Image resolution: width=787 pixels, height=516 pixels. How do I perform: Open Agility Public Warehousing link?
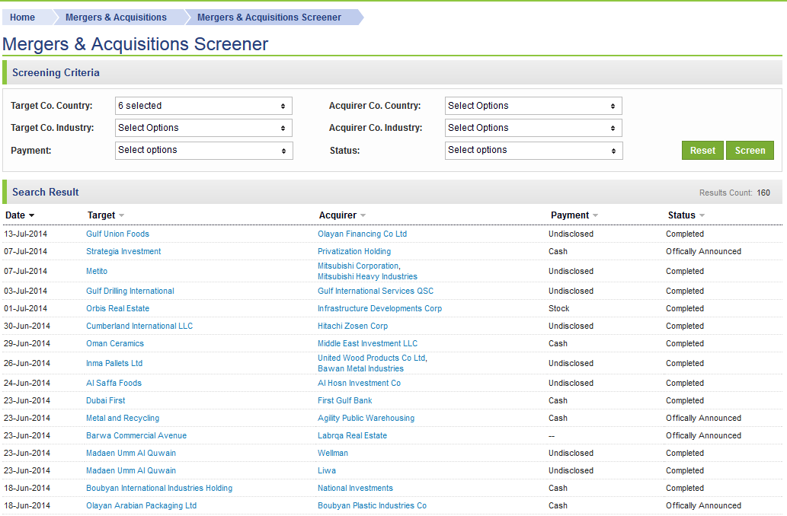click(366, 419)
